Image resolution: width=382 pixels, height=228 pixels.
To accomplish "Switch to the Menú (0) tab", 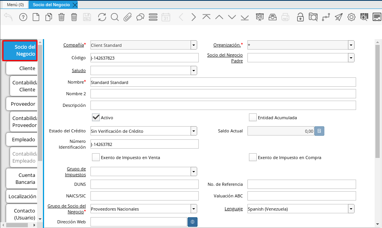I will (15, 5).
